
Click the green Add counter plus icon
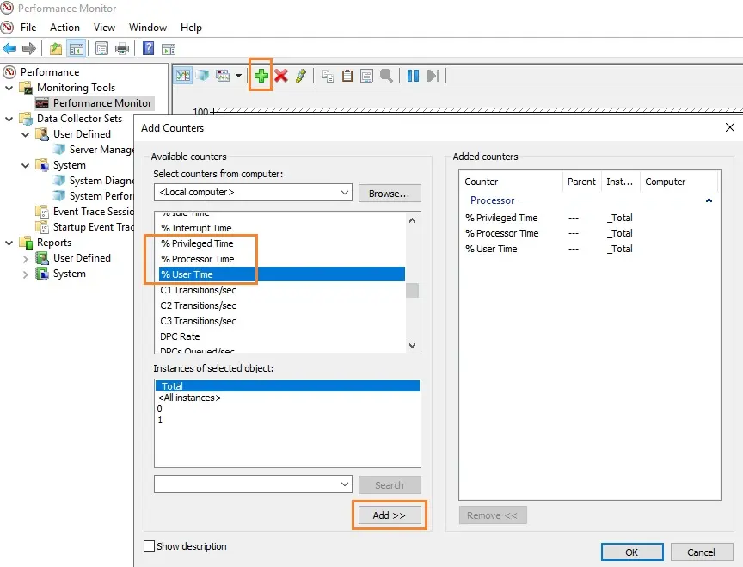coord(261,76)
